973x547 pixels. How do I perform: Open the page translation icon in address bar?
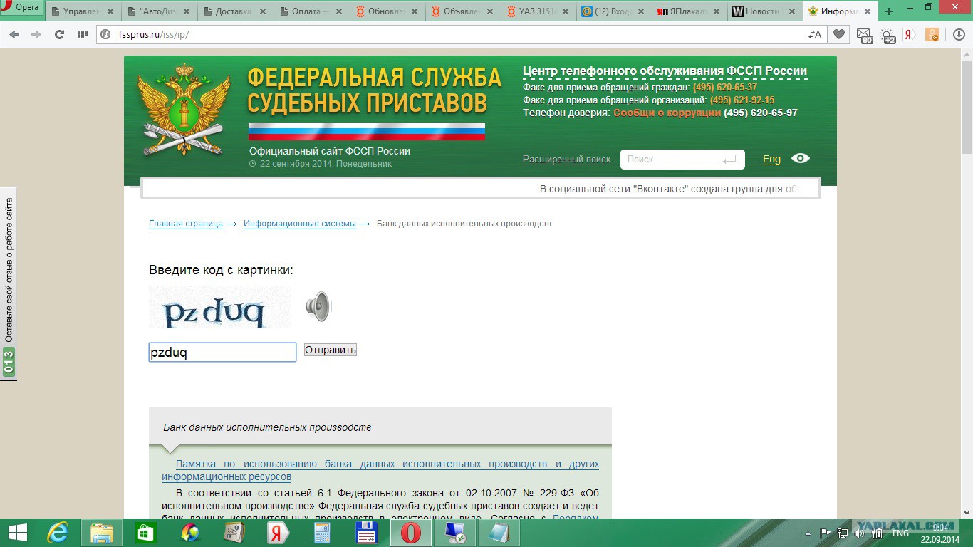[815, 34]
